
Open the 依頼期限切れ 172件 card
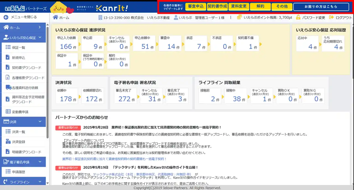[x=92, y=96]
